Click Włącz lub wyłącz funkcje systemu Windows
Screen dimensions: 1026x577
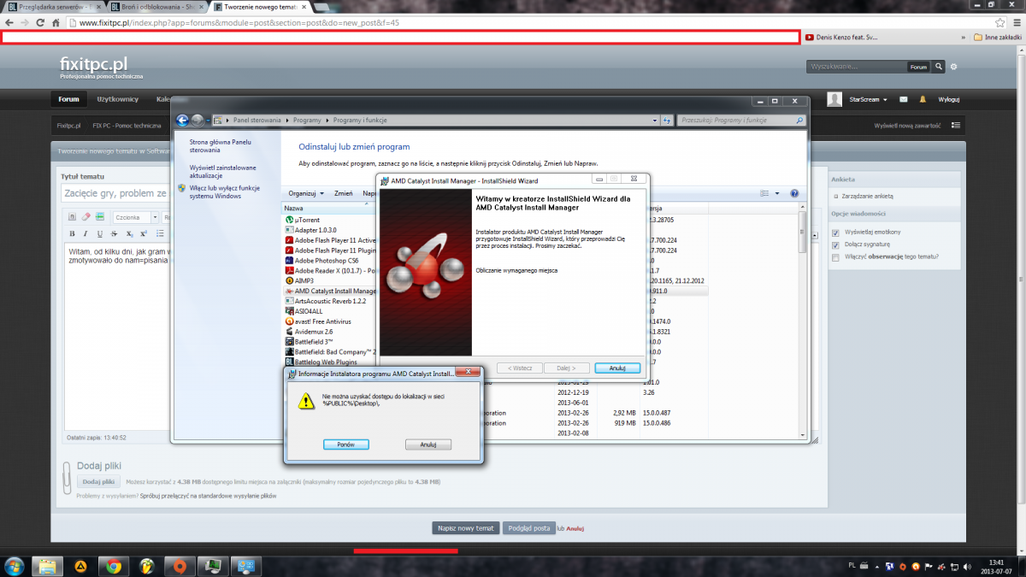point(224,191)
